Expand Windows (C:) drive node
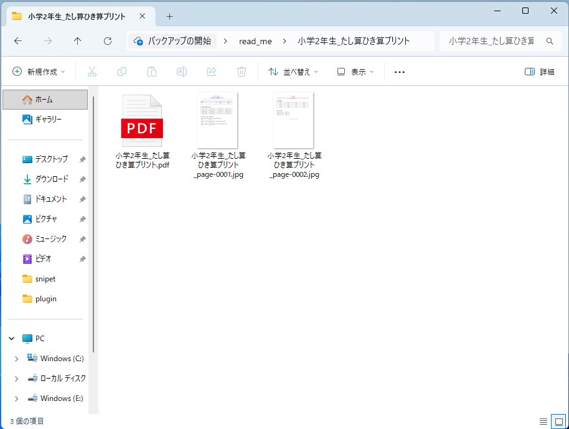This screenshot has width=569, height=429. click(x=16, y=359)
